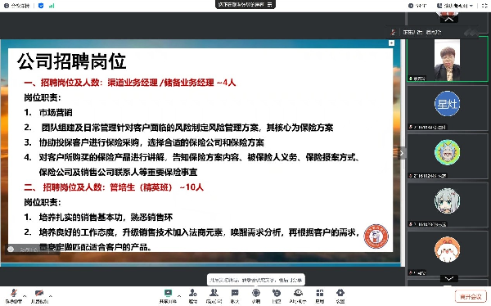The image size is (491, 306).
Task: Expand microphone options arrow
Action: pos(25,295)
